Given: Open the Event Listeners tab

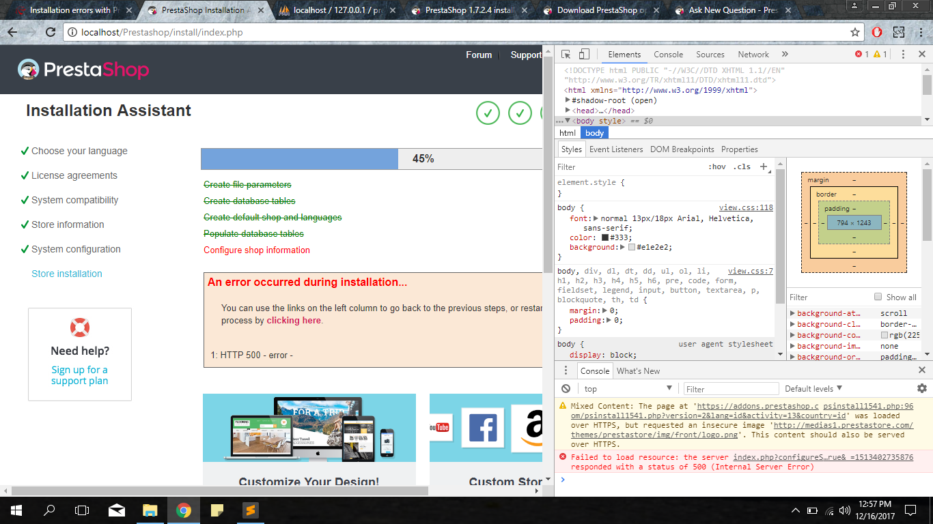Looking at the screenshot, I should (x=616, y=149).
